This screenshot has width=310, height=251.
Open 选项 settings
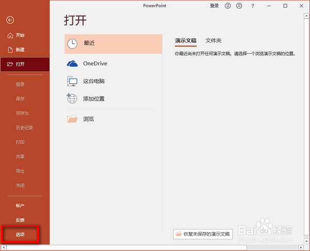pos(20,234)
